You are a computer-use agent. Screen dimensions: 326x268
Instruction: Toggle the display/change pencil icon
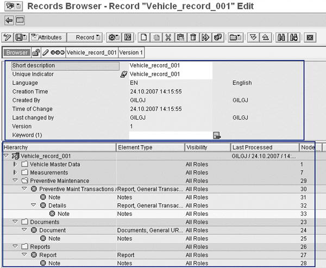(x=8, y=38)
